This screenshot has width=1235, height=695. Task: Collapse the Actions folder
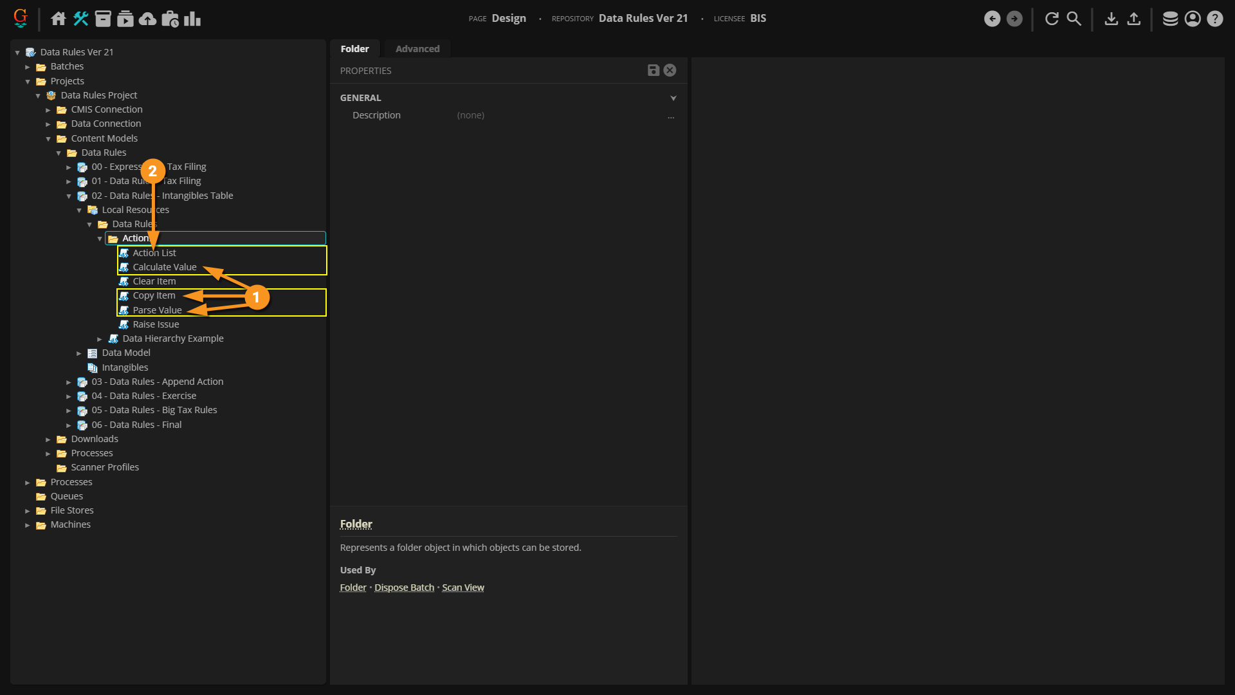(100, 239)
